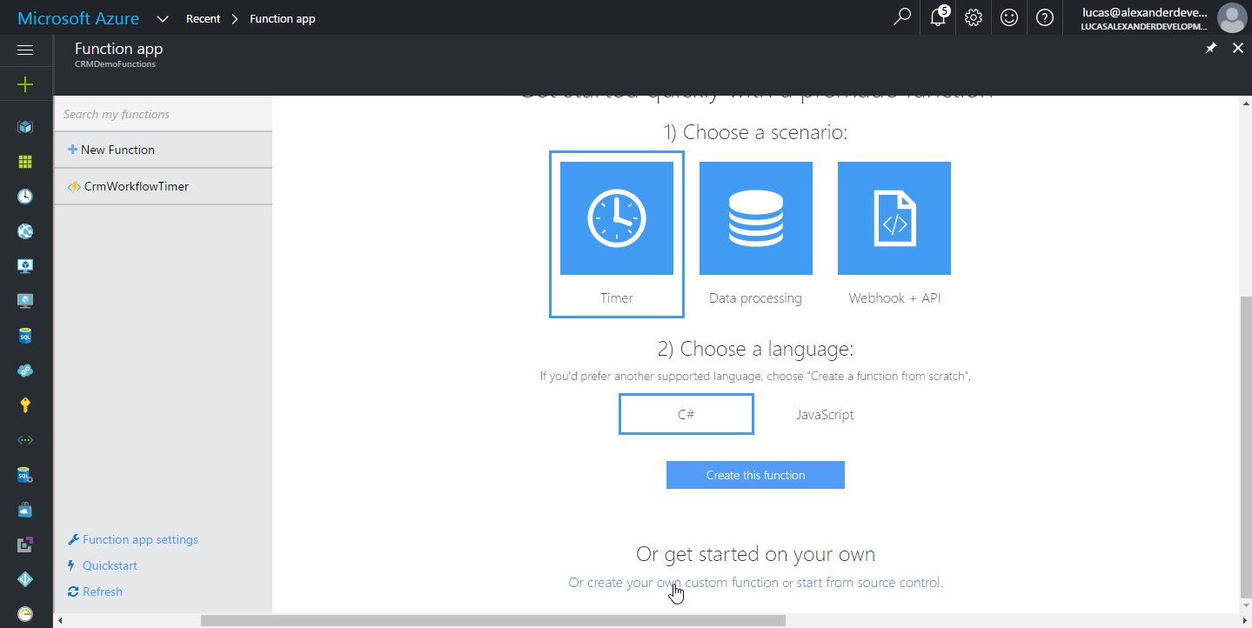Screen dimensions: 1252x628
Task: Open Function app settings link
Action: [x=133, y=539]
